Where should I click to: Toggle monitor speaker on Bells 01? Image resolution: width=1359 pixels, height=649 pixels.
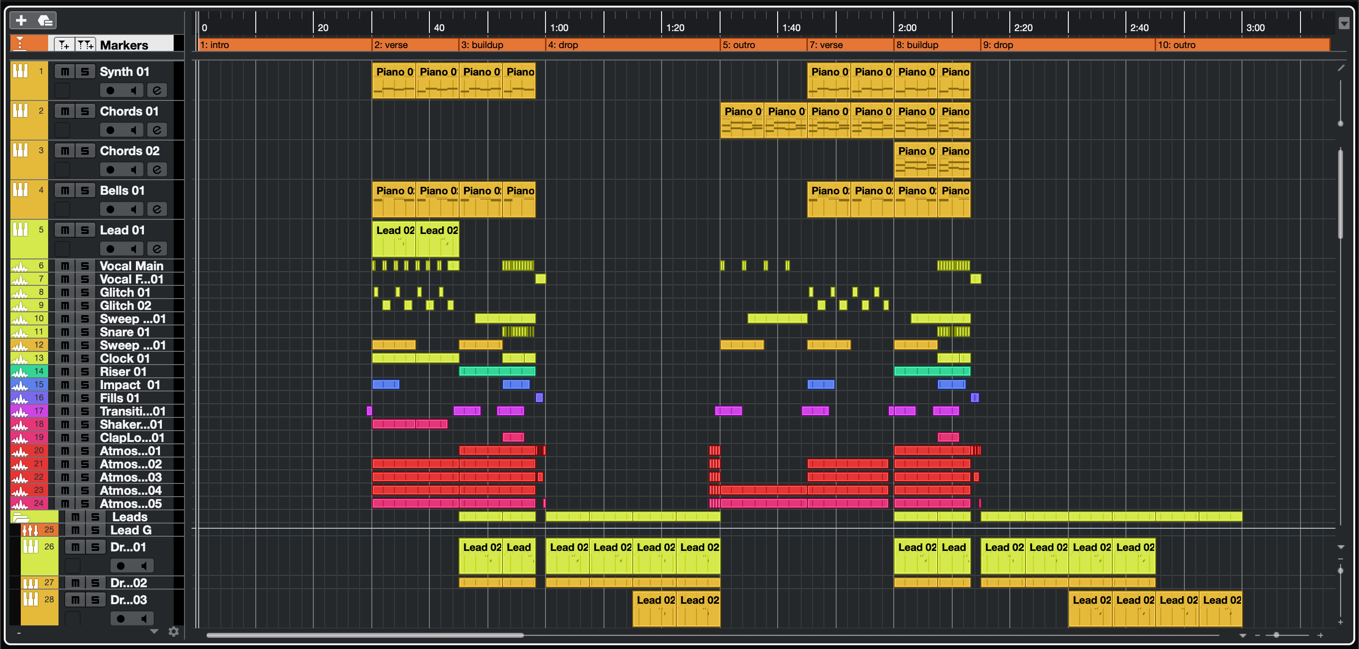point(134,209)
